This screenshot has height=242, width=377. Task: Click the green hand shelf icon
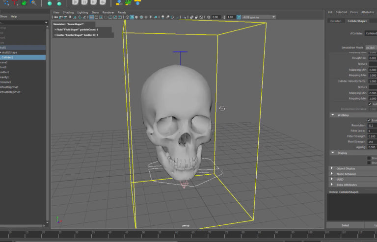pyautogui.click(x=24, y=2)
